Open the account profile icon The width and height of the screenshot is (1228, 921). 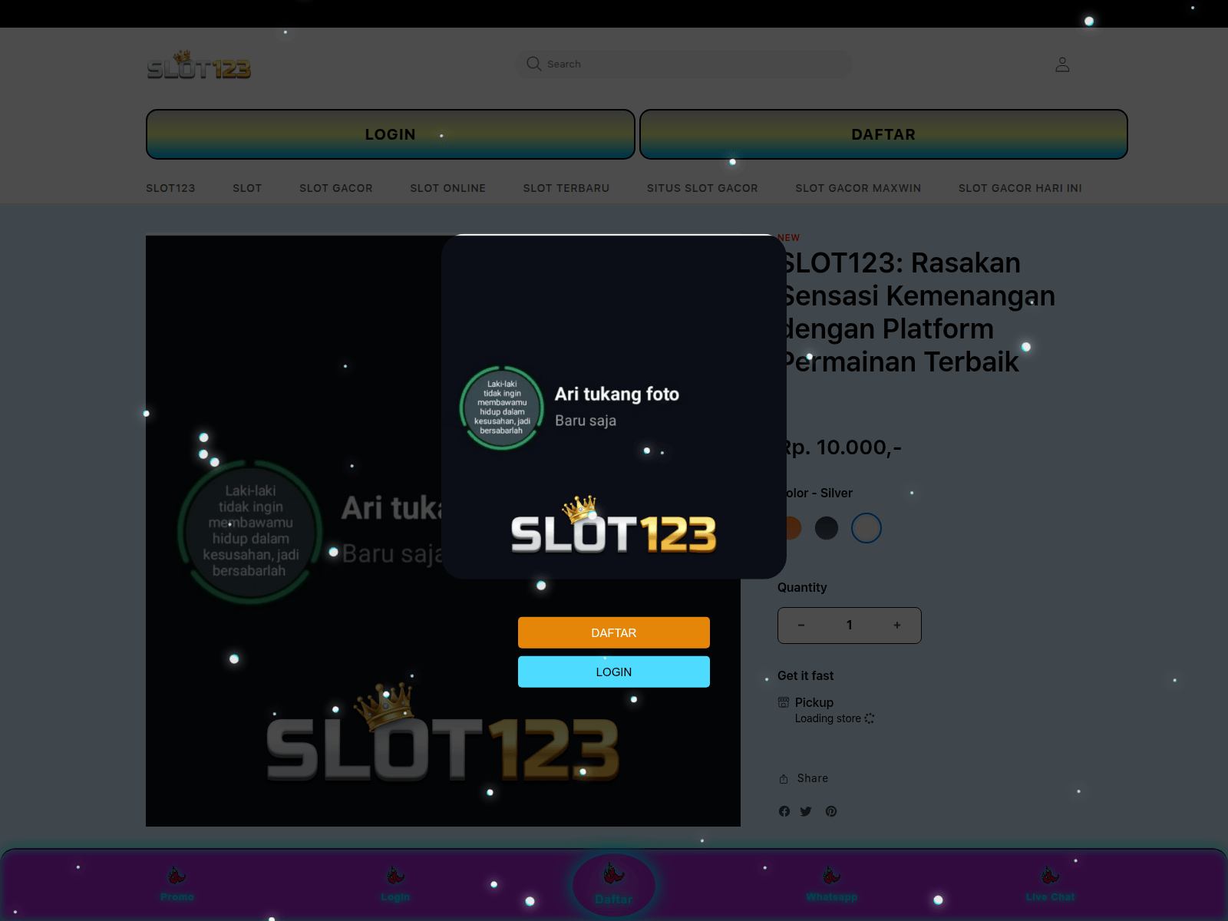1062,64
